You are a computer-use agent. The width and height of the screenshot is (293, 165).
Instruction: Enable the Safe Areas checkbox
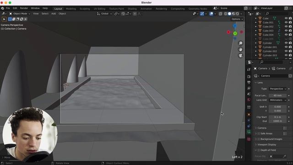259,133
